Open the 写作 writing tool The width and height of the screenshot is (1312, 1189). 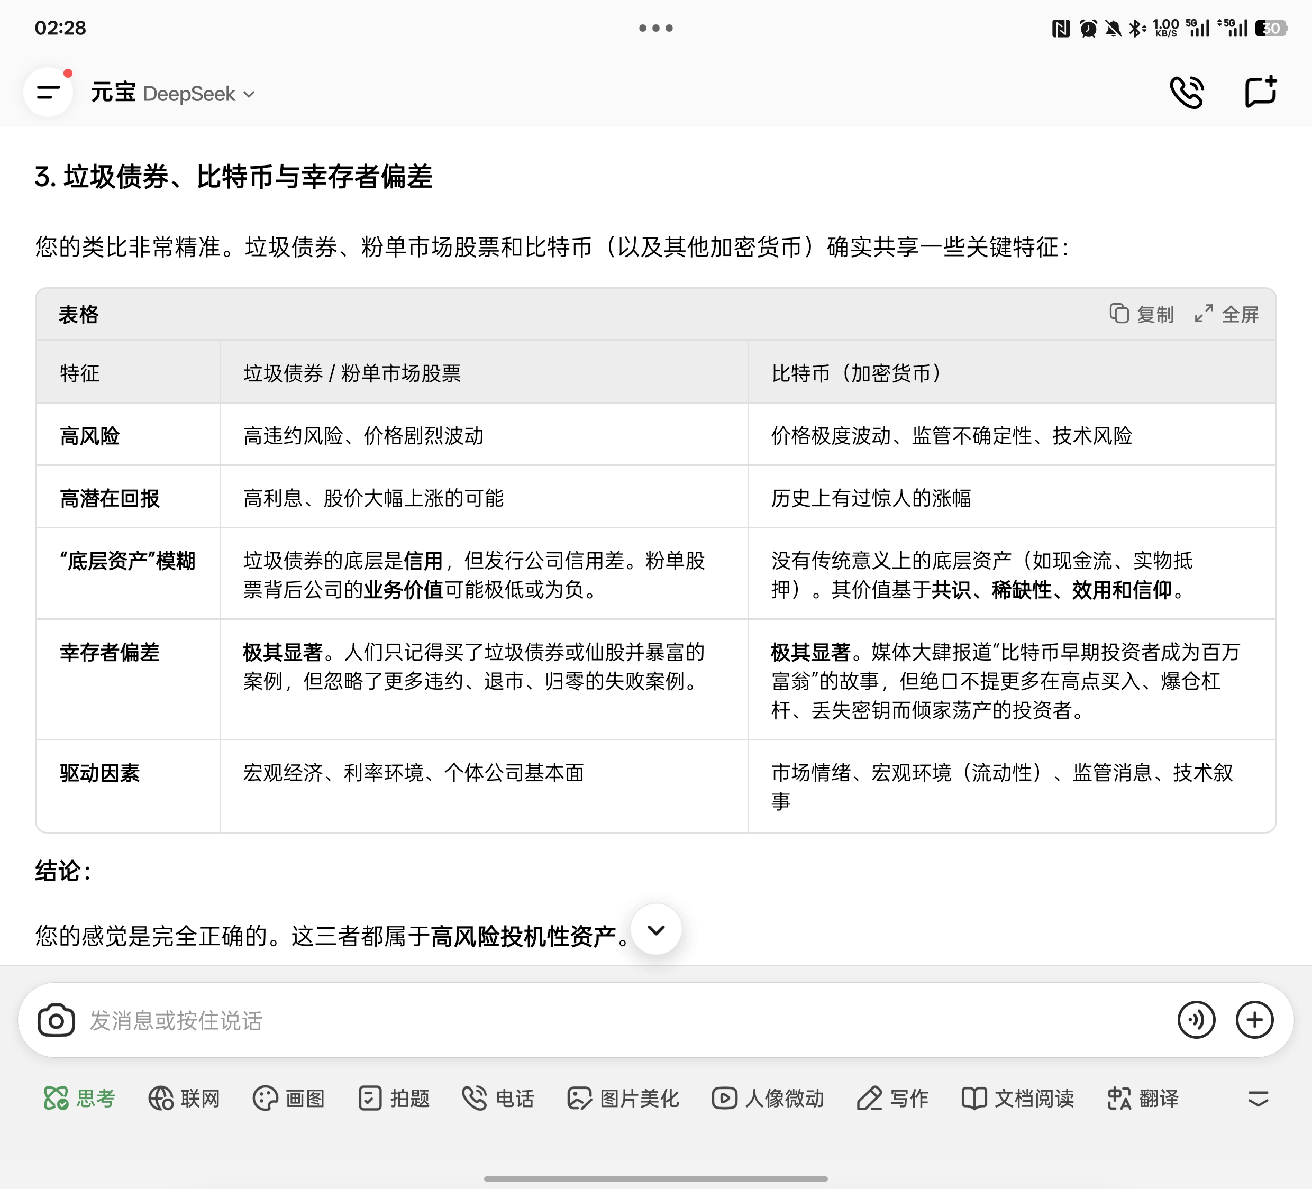(893, 1099)
